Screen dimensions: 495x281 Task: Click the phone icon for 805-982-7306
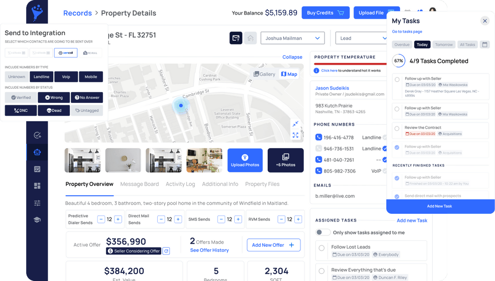(319, 171)
